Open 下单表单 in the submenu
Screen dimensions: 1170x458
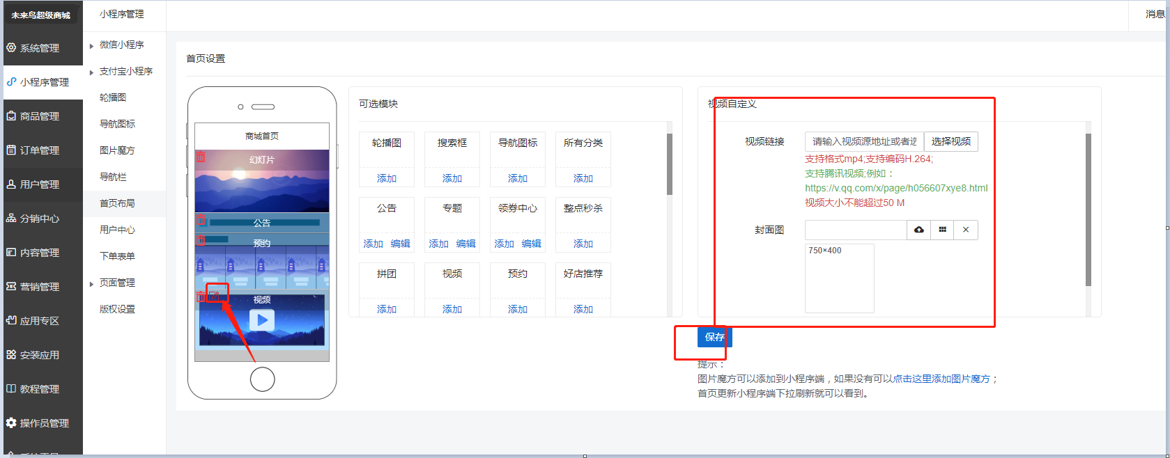(118, 256)
